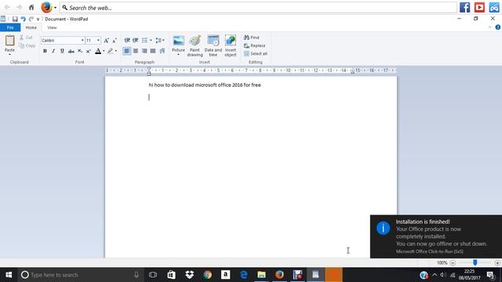Image resolution: width=502 pixels, height=282 pixels.
Task: Cut the selected text
Action: coord(26,38)
